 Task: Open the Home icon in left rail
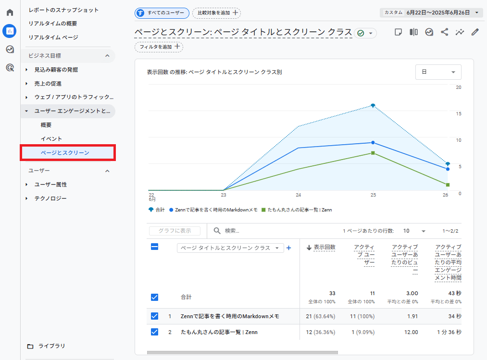[x=10, y=12]
